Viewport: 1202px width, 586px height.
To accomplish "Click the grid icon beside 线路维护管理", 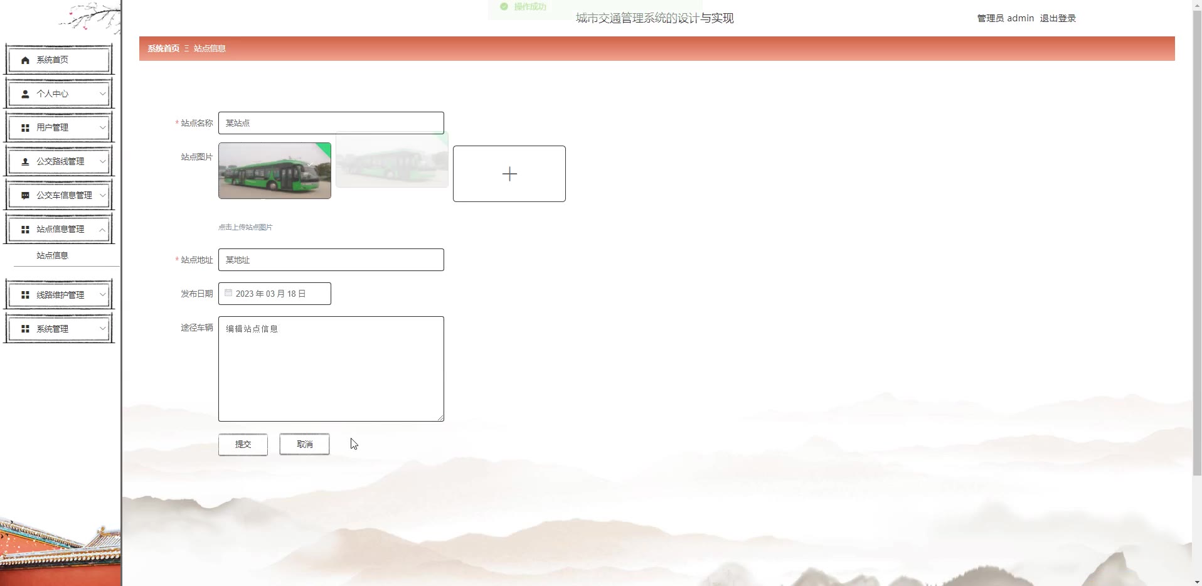I will tap(25, 295).
